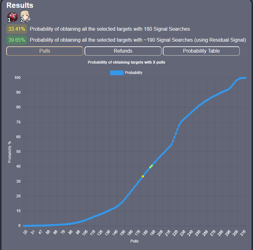Screen dimensions: 253x250
Task: Click the yellow data point on the curve
Action: (143, 176)
